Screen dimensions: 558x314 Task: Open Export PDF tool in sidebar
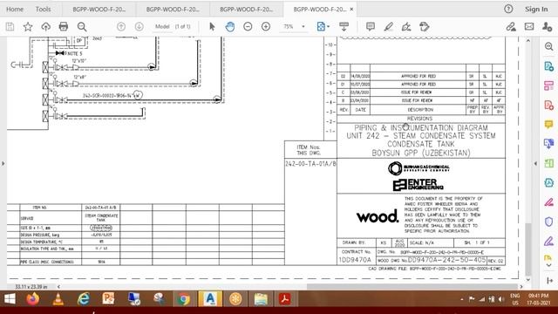click(548, 66)
